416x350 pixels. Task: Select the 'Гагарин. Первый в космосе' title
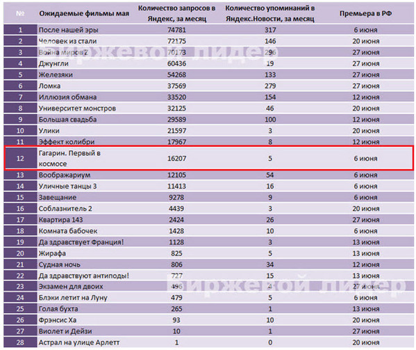click(x=69, y=159)
